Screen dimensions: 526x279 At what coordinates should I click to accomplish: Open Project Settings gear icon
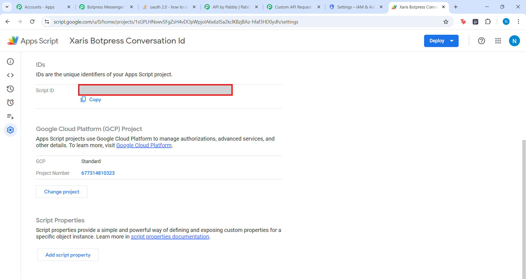point(10,130)
